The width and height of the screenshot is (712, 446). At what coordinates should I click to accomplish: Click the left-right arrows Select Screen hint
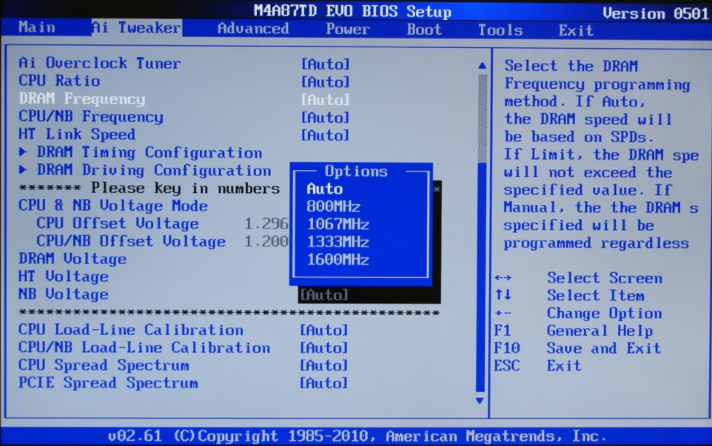coord(578,277)
